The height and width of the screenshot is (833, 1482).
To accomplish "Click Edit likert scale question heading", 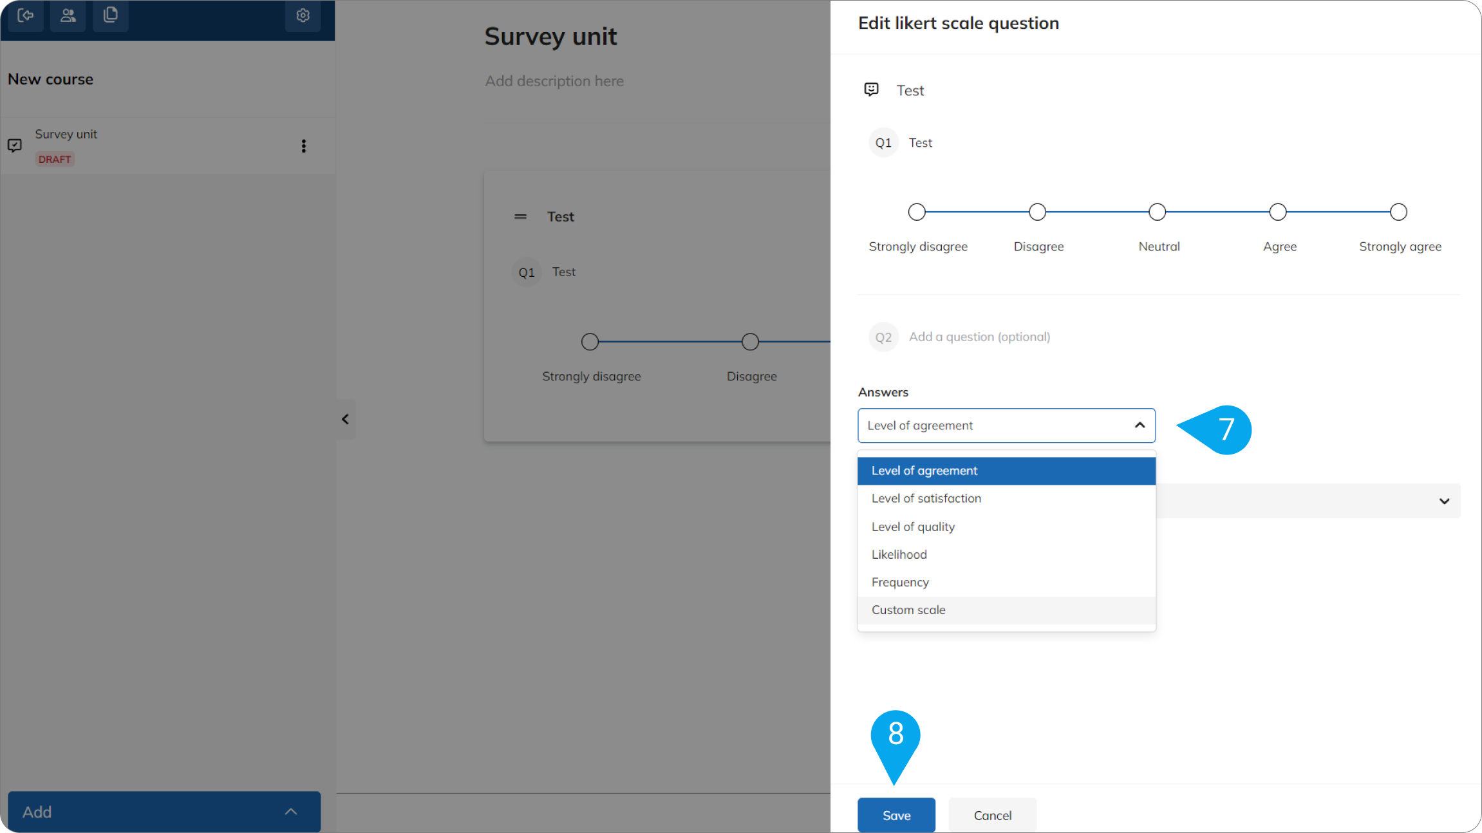I will [x=959, y=23].
